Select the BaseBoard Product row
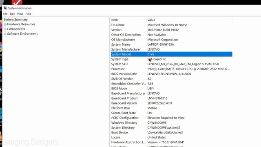This screenshot has width=261, height=147. click(x=171, y=98)
